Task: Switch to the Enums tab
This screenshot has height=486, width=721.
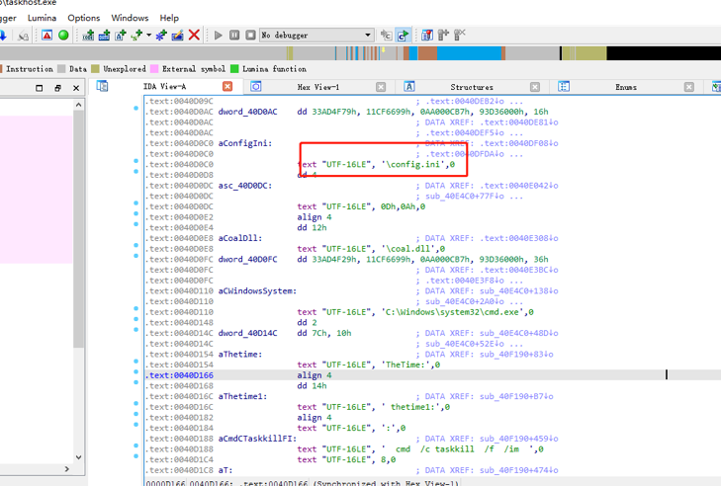Action: 626,87
